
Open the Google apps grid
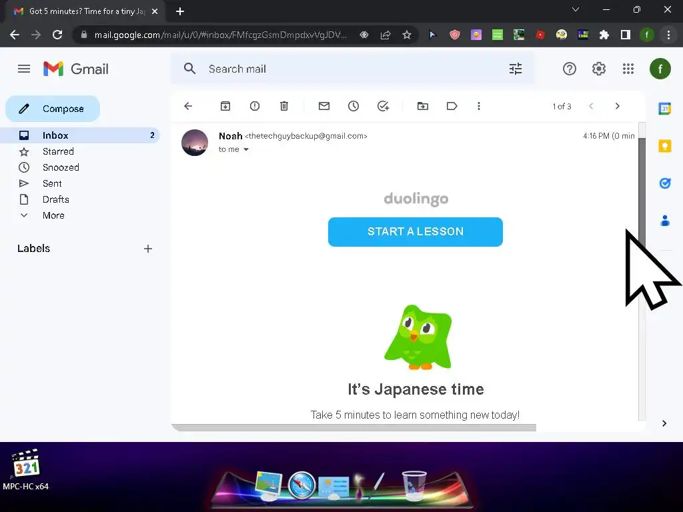(x=628, y=69)
